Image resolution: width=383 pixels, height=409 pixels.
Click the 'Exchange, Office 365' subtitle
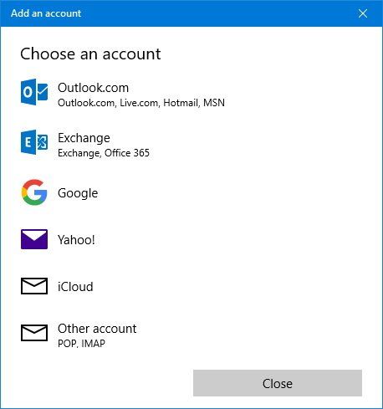pos(104,153)
